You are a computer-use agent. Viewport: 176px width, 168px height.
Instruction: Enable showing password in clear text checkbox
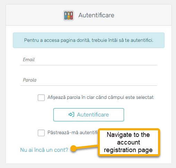(41, 97)
